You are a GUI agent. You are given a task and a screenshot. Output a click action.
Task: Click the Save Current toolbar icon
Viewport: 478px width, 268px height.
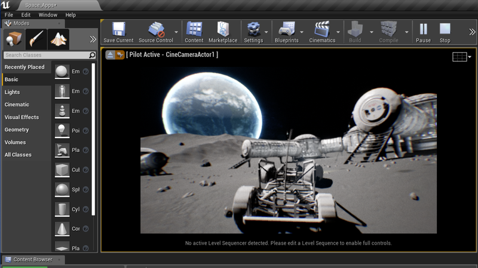(x=118, y=29)
